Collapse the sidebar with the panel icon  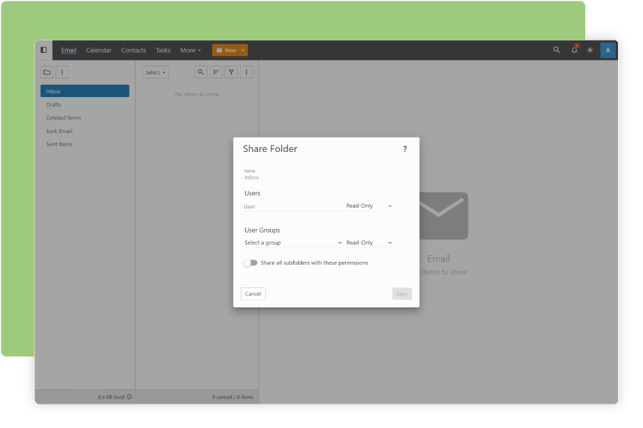tap(44, 50)
